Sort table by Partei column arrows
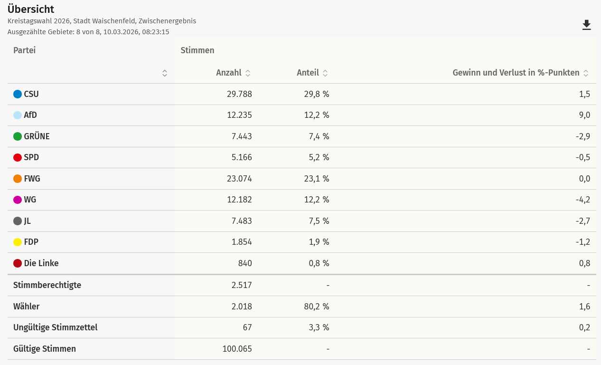 click(x=165, y=73)
